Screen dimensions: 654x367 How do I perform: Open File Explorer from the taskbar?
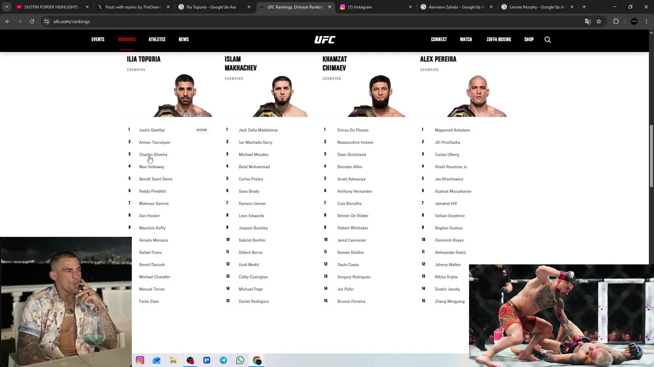173,360
